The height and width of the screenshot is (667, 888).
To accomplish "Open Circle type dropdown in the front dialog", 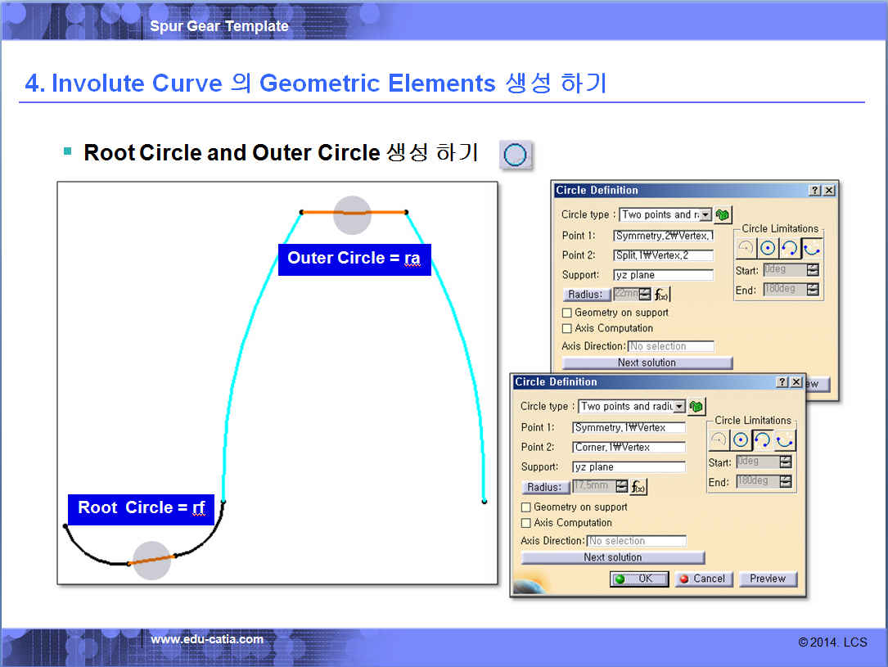I will click(678, 407).
